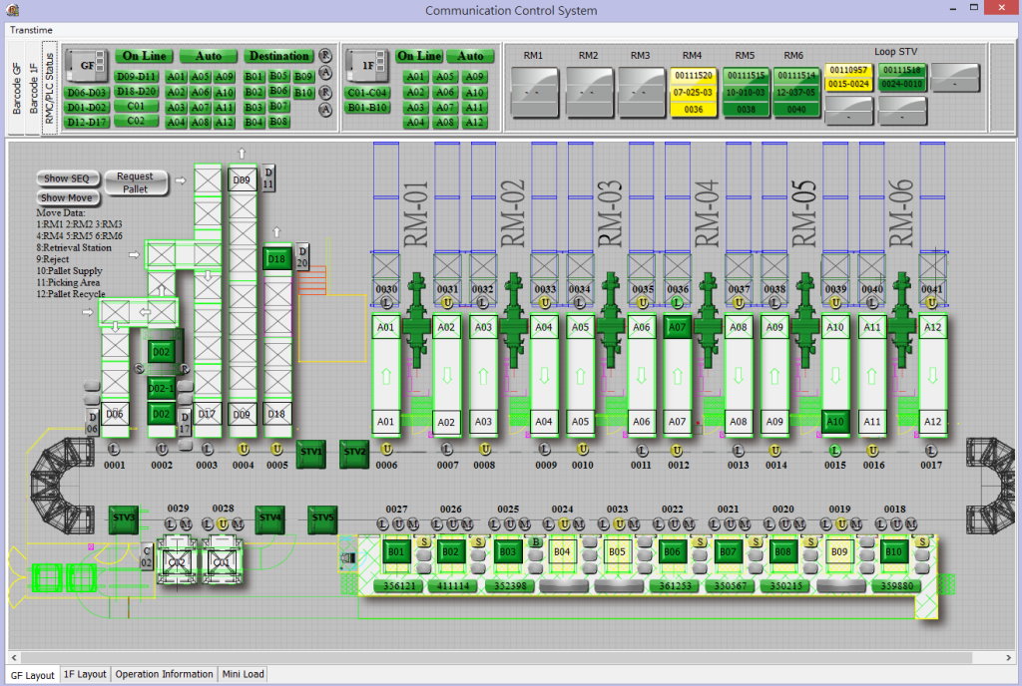Click the yellow U indicator at station 0004
This screenshot has width=1022, height=686.
[x=243, y=450]
